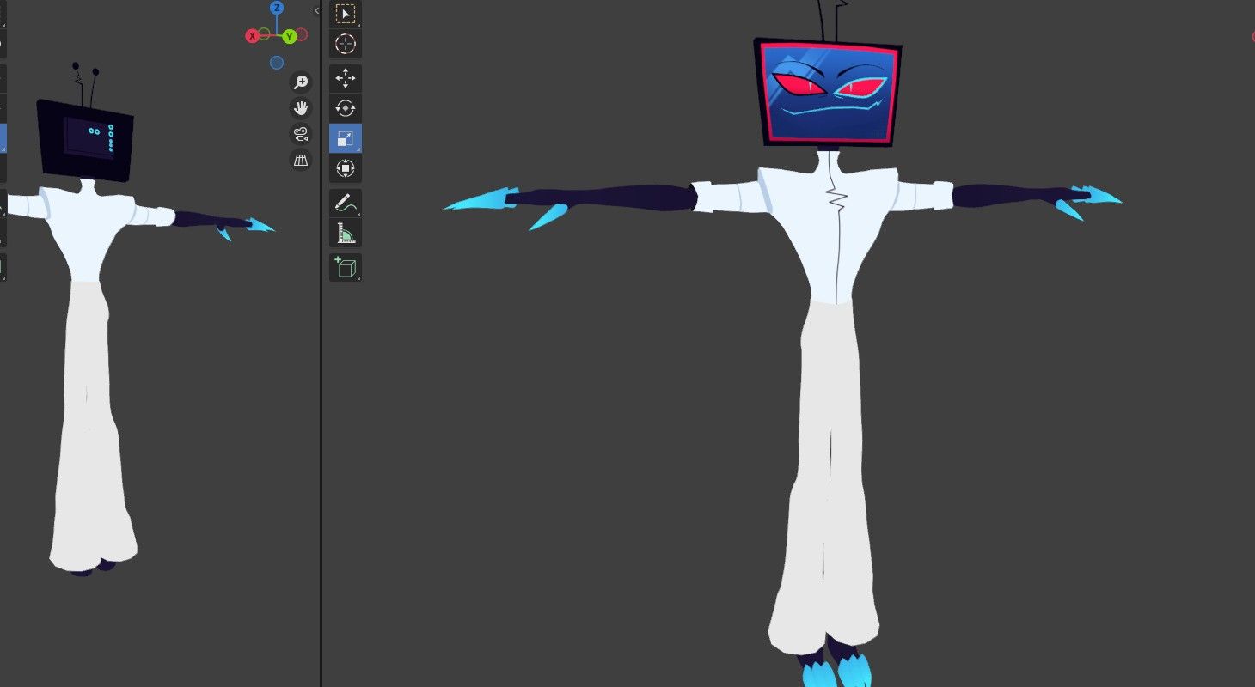This screenshot has width=1255, height=687.
Task: Select the Select Box tool
Action: pos(346,14)
